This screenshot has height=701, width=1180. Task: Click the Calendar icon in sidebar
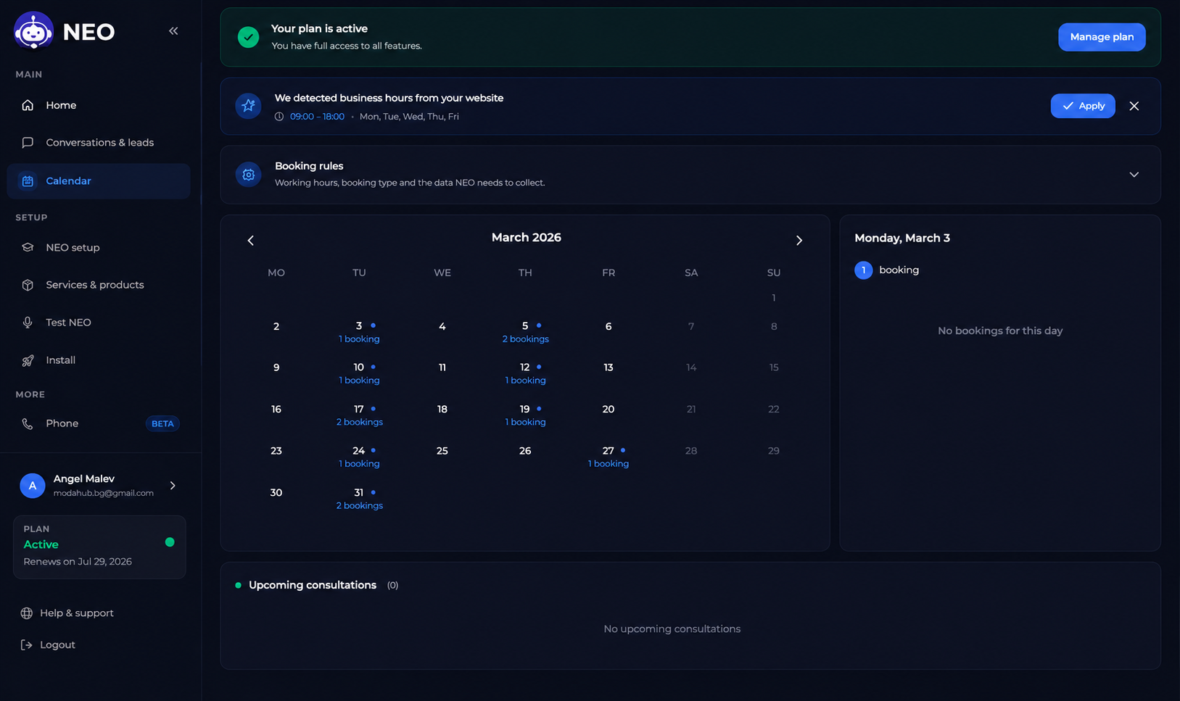(x=28, y=181)
